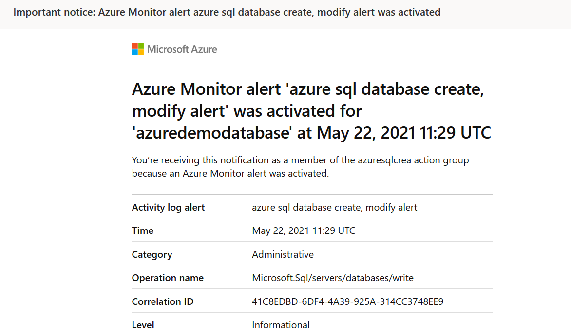Click the Microsoft Azure wordmark text
Viewport: 571px width, 336px height.
click(182, 49)
